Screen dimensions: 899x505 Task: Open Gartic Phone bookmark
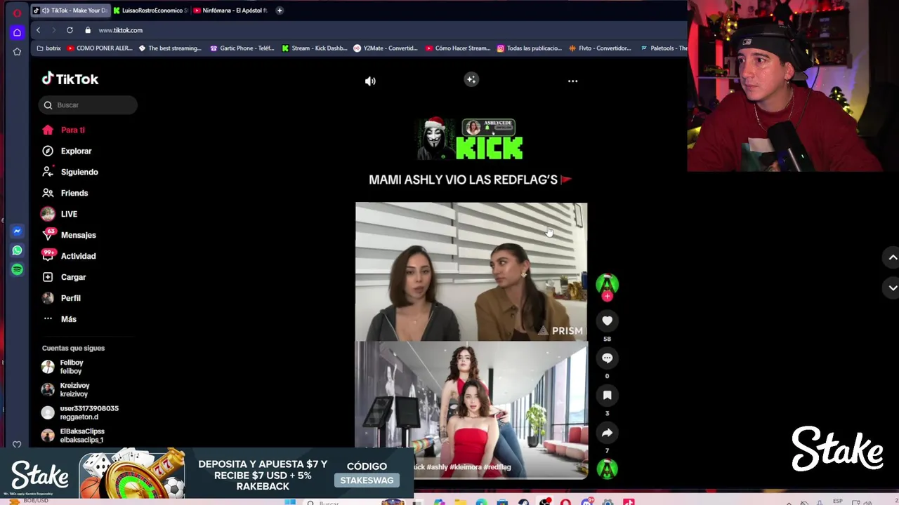(242, 48)
